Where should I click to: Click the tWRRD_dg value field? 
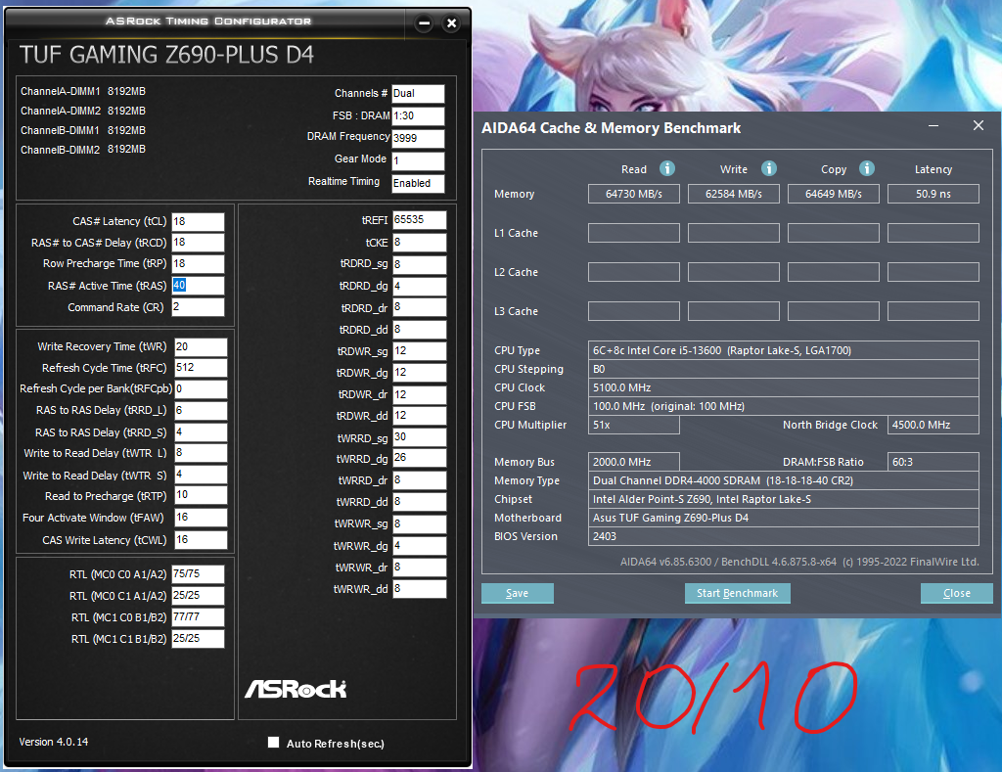coord(419,458)
